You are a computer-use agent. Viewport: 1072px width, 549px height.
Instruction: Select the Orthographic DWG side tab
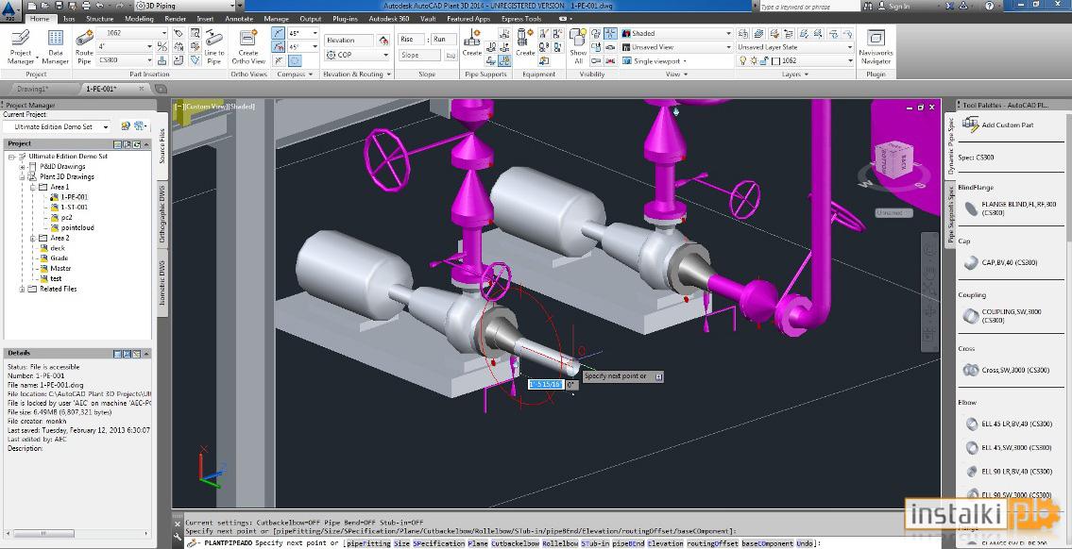click(162, 214)
